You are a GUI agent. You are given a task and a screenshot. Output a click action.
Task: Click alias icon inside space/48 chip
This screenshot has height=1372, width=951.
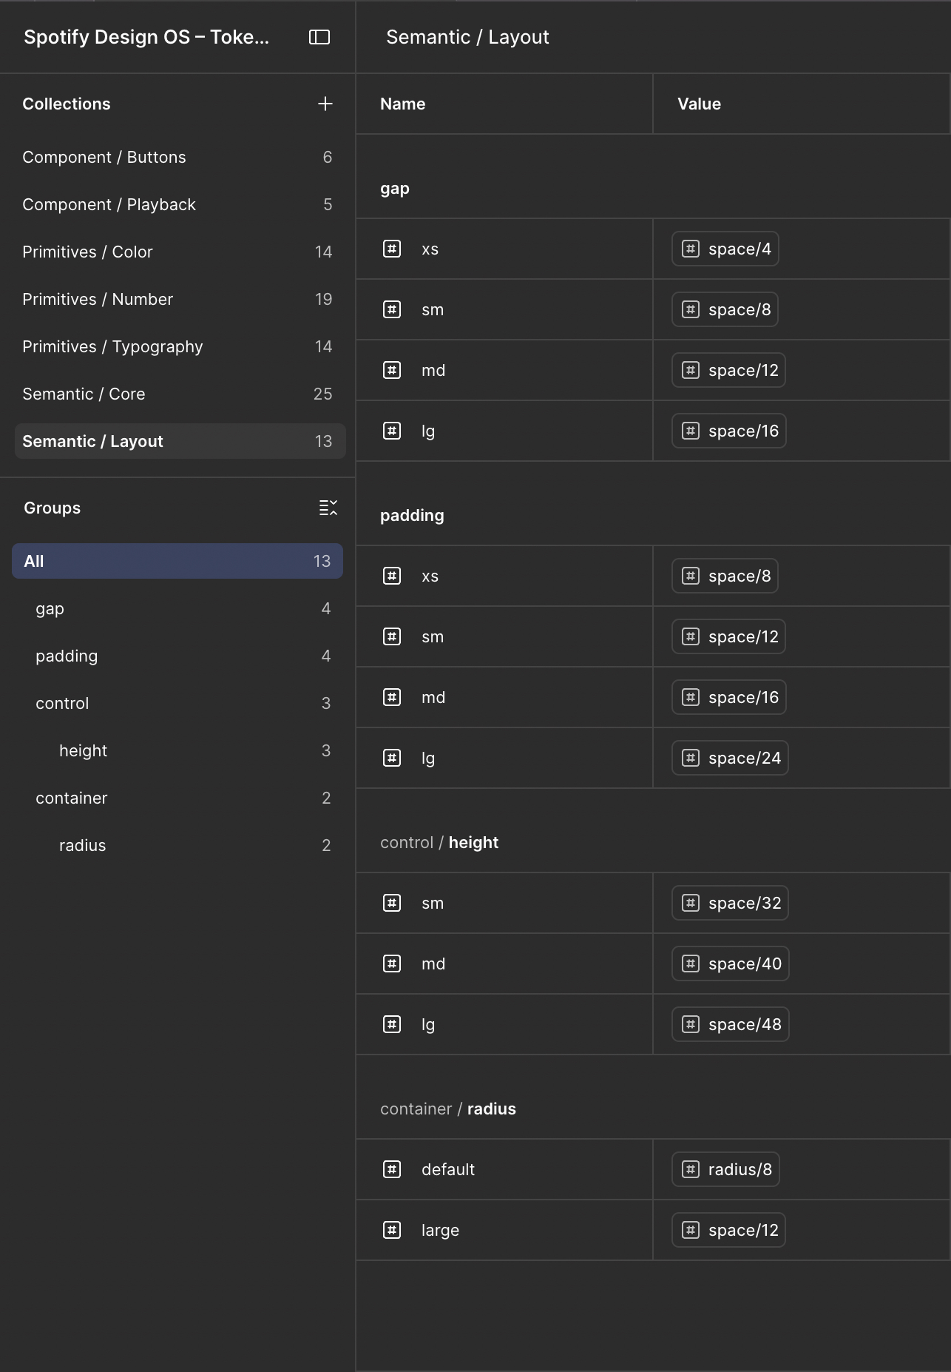pyautogui.click(x=691, y=1024)
